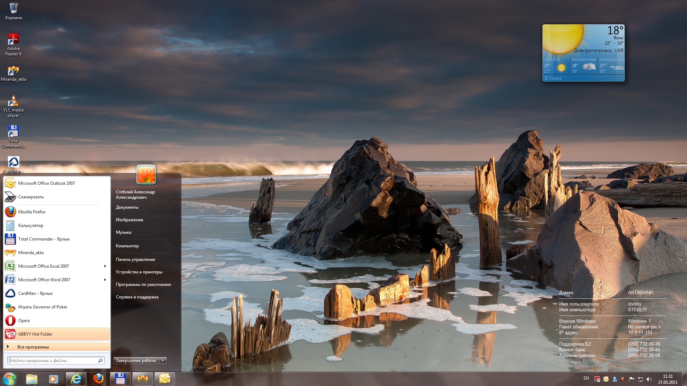Click the weather gadget current temperature 18°
687x386 pixels.
click(615, 30)
